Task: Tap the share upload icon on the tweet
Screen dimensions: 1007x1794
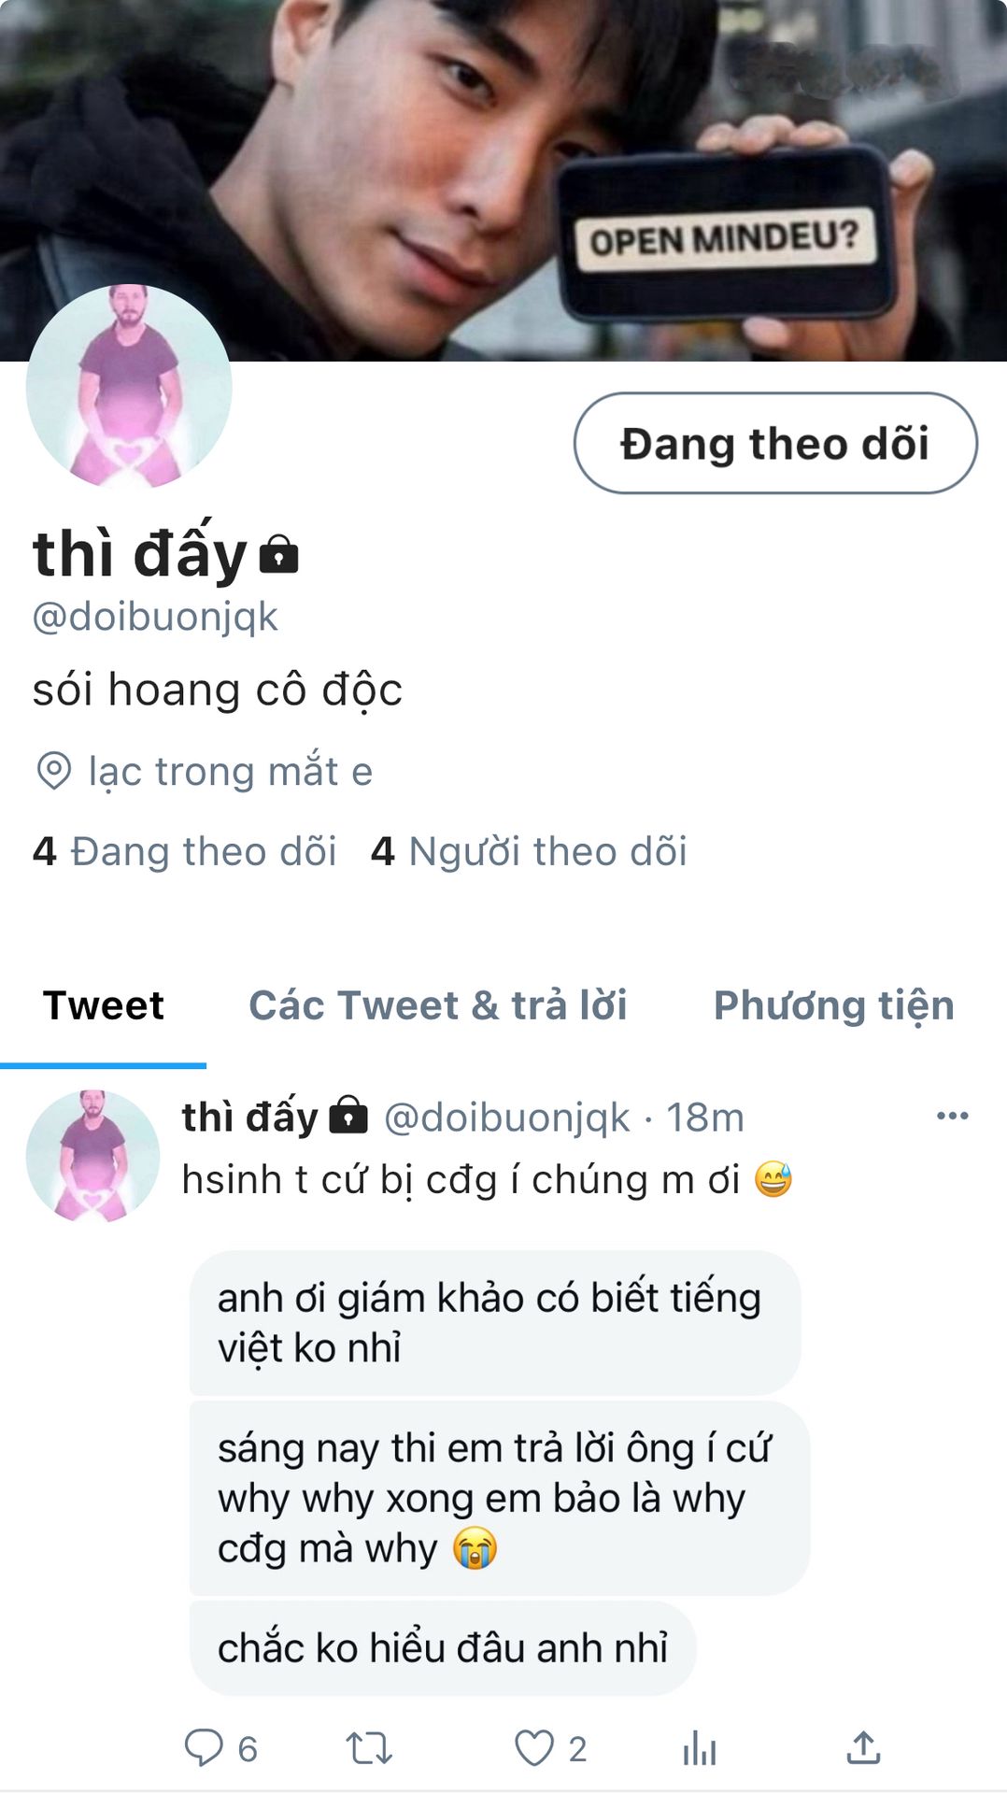Action: (863, 1747)
